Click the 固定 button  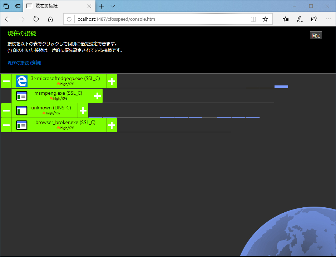coord(316,35)
